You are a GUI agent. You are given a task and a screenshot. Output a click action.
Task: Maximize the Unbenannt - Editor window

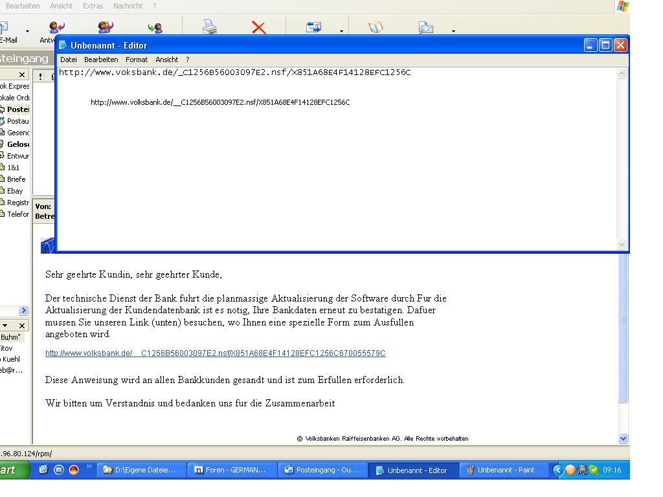tap(605, 45)
